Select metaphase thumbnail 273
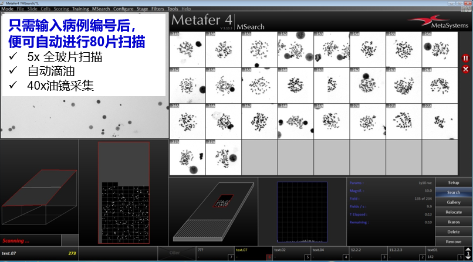Image resolution: width=473 pixels, height=262 pixels. [187, 158]
